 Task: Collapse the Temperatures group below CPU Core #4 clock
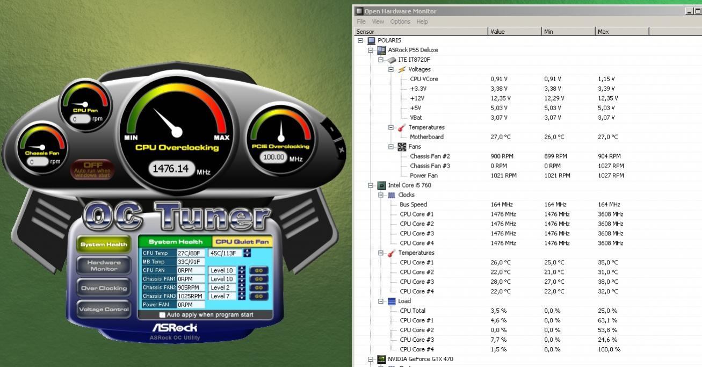click(380, 253)
